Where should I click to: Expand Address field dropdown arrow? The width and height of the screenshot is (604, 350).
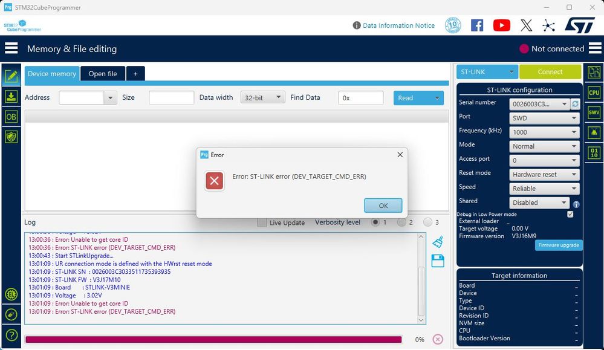[110, 98]
